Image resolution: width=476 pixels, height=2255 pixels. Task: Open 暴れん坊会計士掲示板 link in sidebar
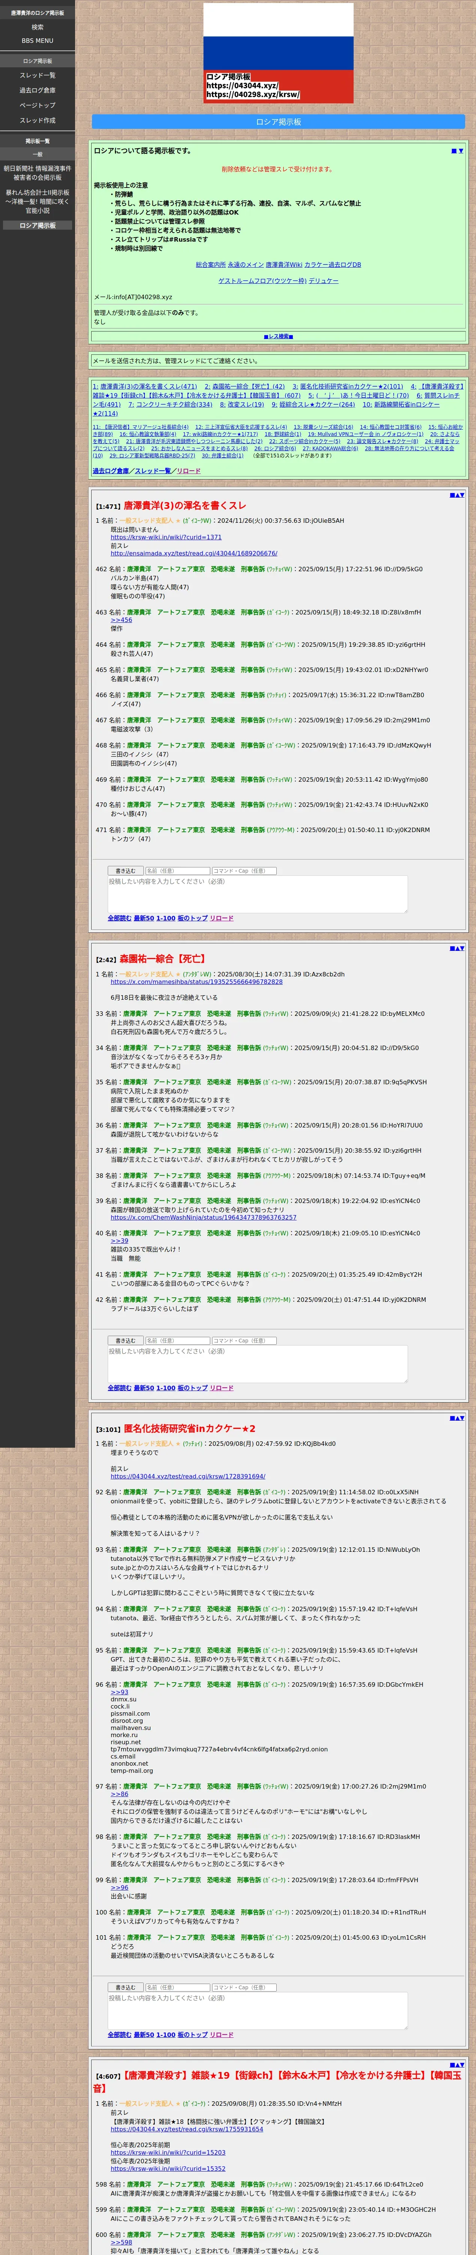tap(38, 201)
